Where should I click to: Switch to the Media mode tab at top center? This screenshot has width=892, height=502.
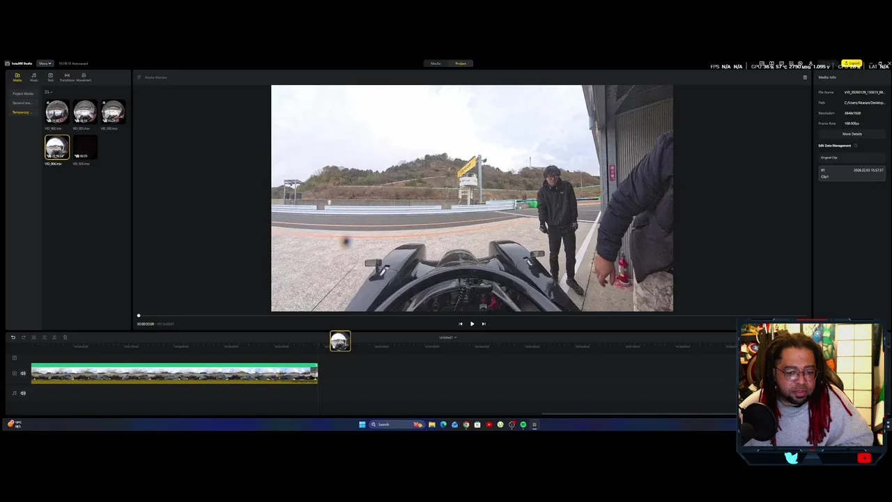coord(436,63)
